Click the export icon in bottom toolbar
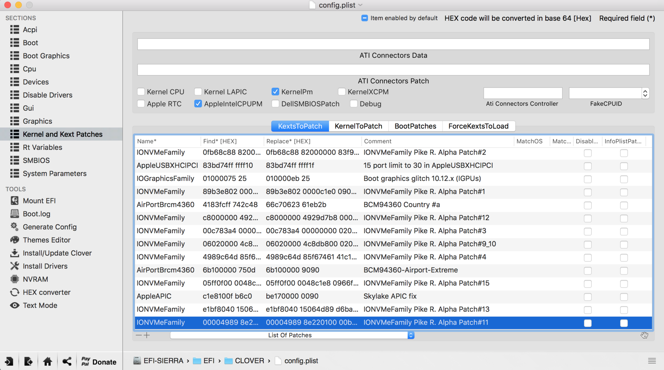The image size is (664, 370). coord(28,362)
